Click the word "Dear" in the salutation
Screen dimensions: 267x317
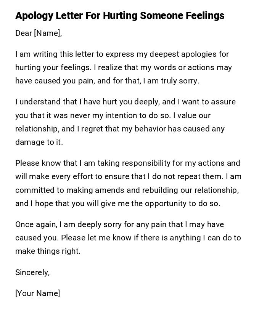click(24, 33)
